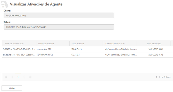The image size is (173, 92).
Task: Click the '1 - 2 de 2 itens' pager info
Action: click(x=163, y=77)
